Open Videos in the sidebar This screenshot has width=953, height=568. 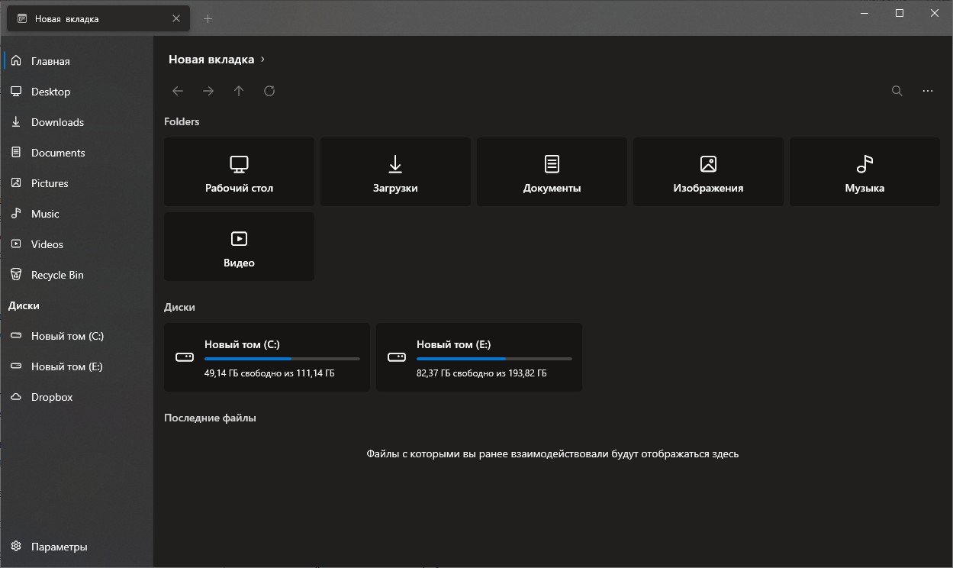point(76,244)
